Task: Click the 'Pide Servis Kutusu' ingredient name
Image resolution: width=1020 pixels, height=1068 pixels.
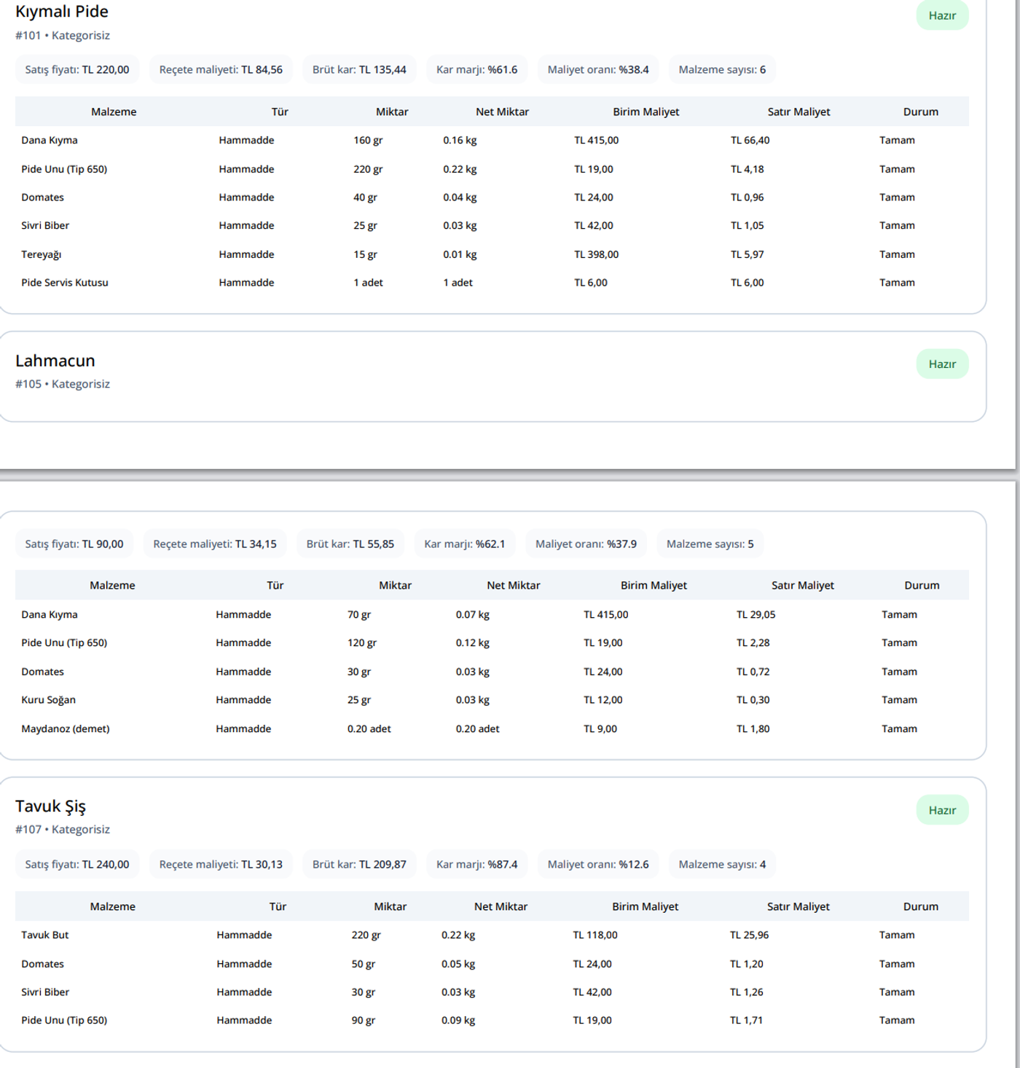Action: pos(65,283)
